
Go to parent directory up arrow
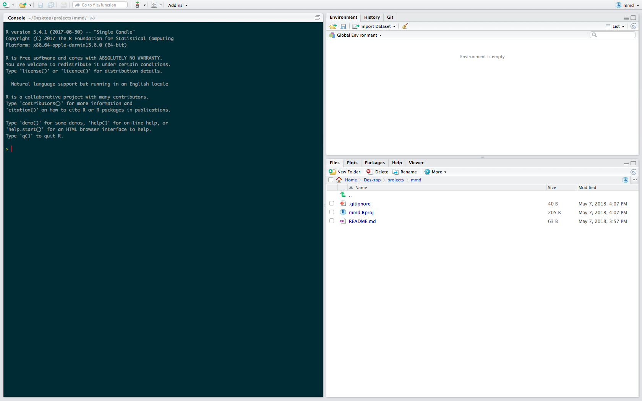pyautogui.click(x=343, y=195)
